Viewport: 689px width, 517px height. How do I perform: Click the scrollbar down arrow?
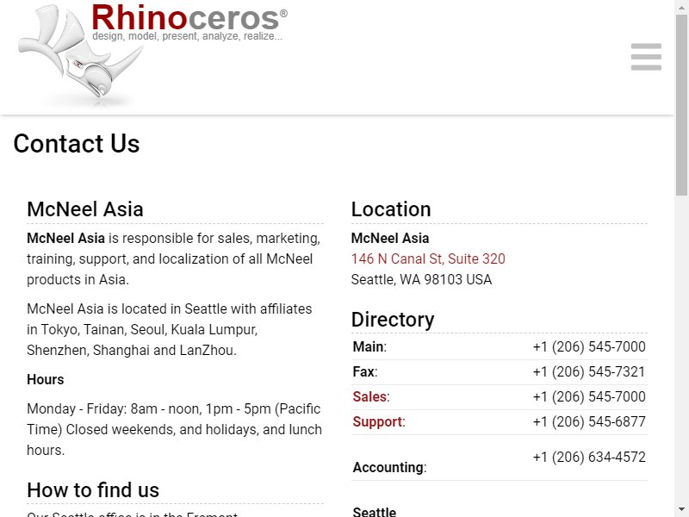681,510
